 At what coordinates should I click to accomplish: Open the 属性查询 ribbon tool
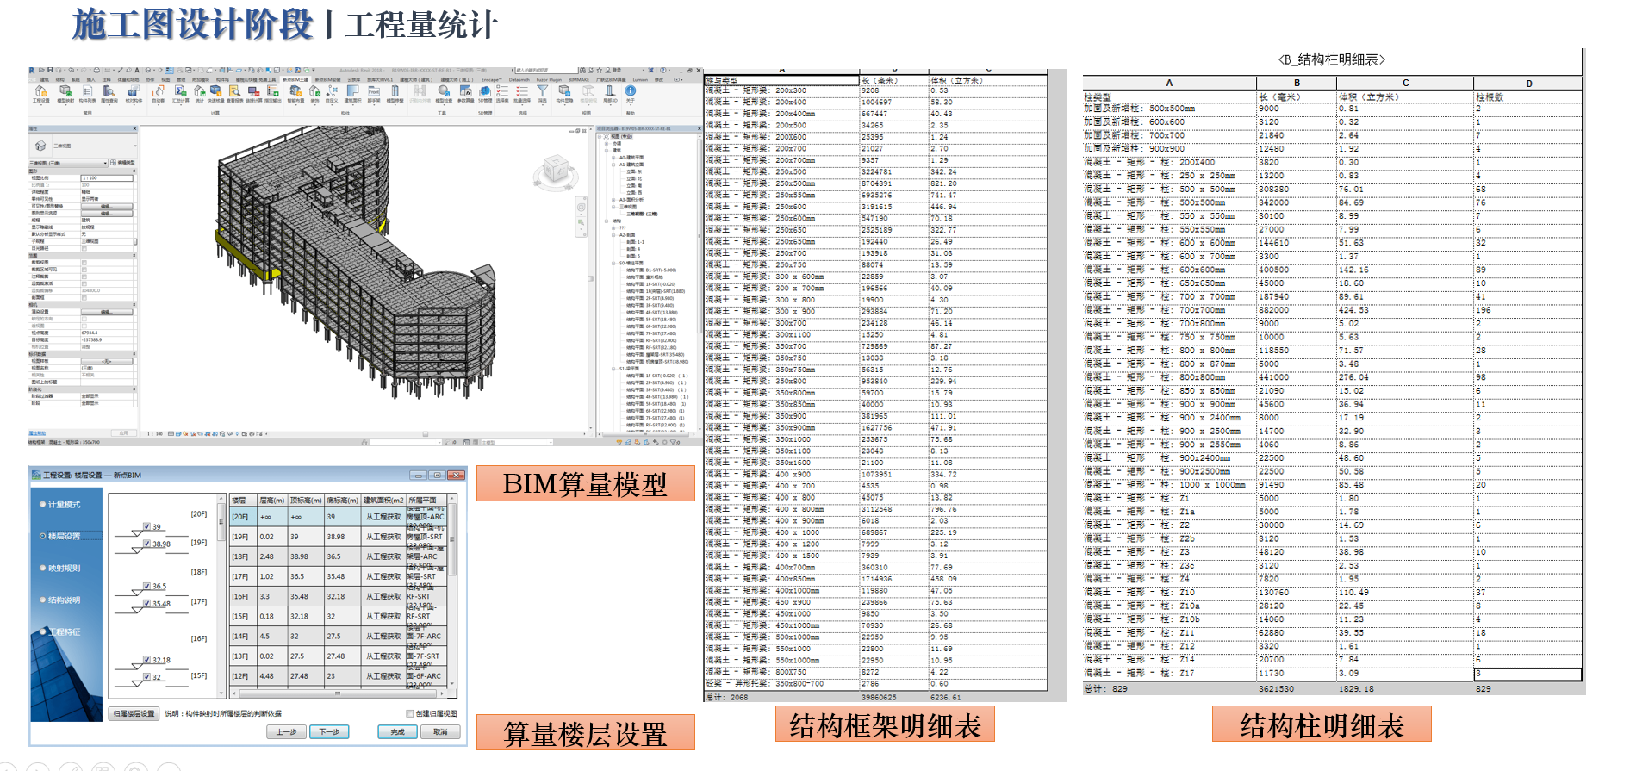[x=109, y=94]
